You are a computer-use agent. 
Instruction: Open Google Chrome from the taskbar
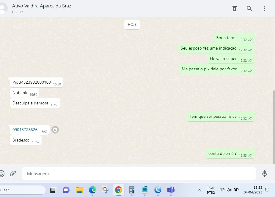coord(119,190)
